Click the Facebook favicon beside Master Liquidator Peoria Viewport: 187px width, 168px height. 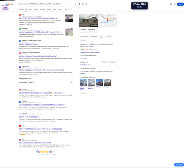coord(20,41)
